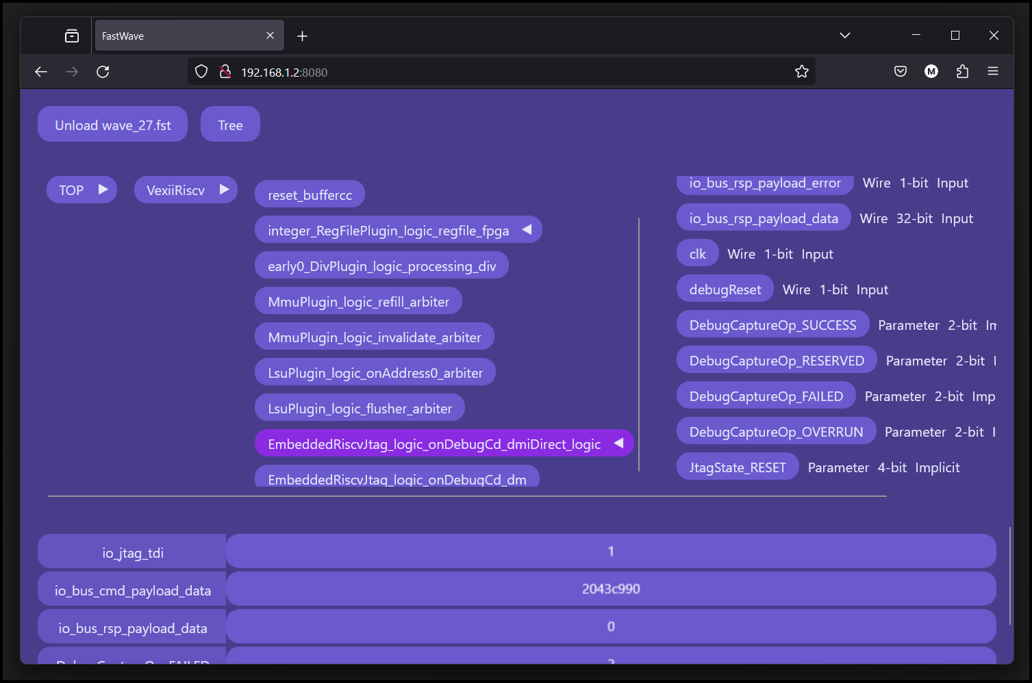Add DebugCaptureOp_OVERRUN parameter
This screenshot has height=683, width=1032.
click(x=777, y=431)
